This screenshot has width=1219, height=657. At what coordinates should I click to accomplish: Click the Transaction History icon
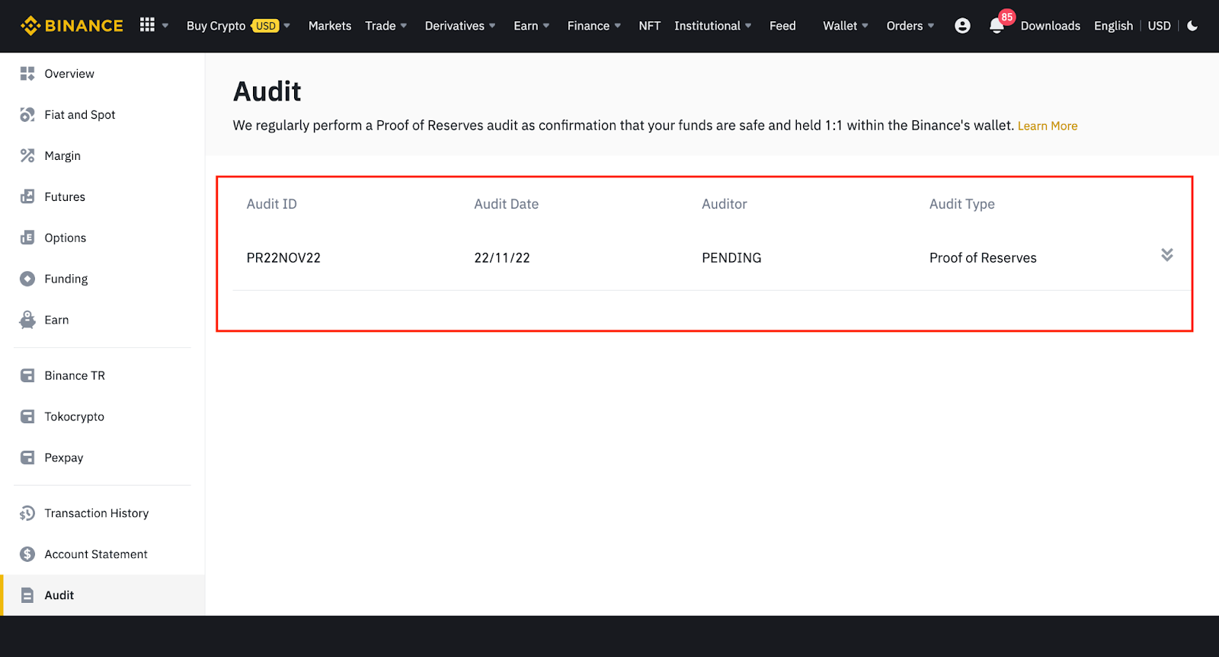coord(27,514)
